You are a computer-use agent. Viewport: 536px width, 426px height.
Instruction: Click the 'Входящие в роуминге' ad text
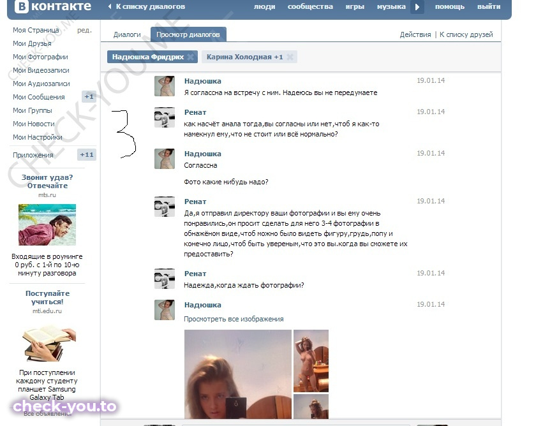[47, 265]
